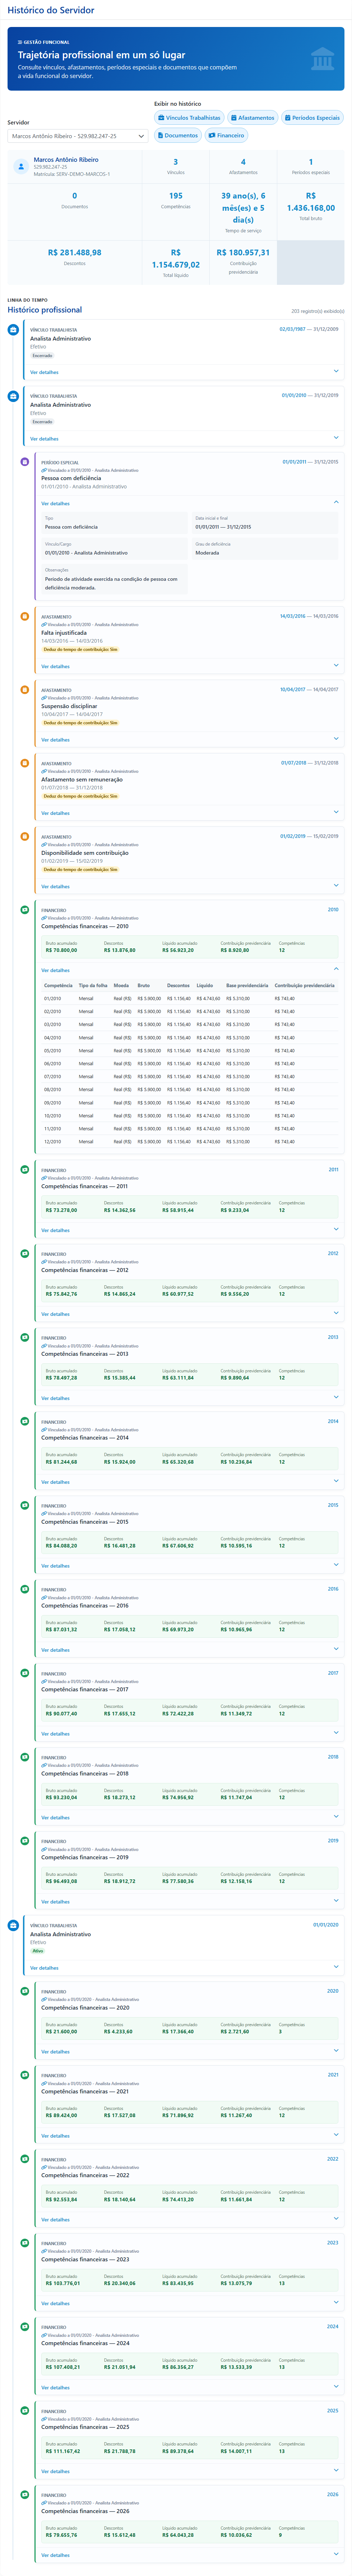Click the green Financeiro icon for 2014

click(25, 1421)
